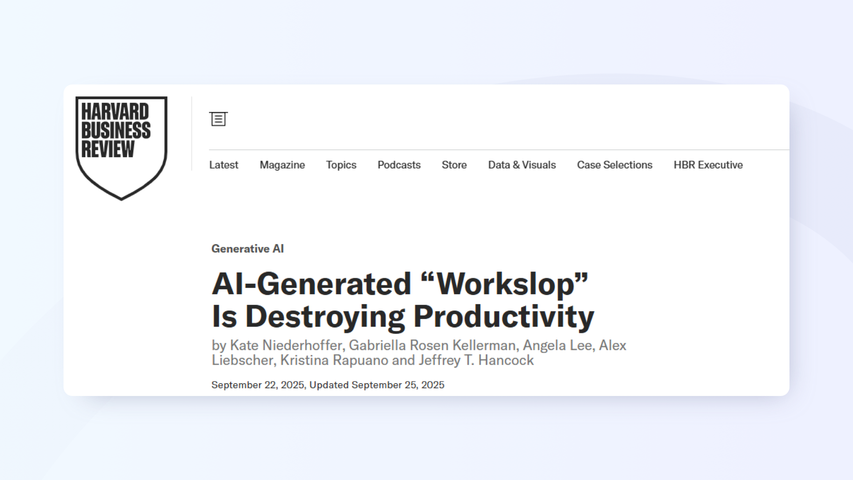The image size is (853, 480).
Task: Select Topics in the navigation bar
Action: tap(341, 165)
